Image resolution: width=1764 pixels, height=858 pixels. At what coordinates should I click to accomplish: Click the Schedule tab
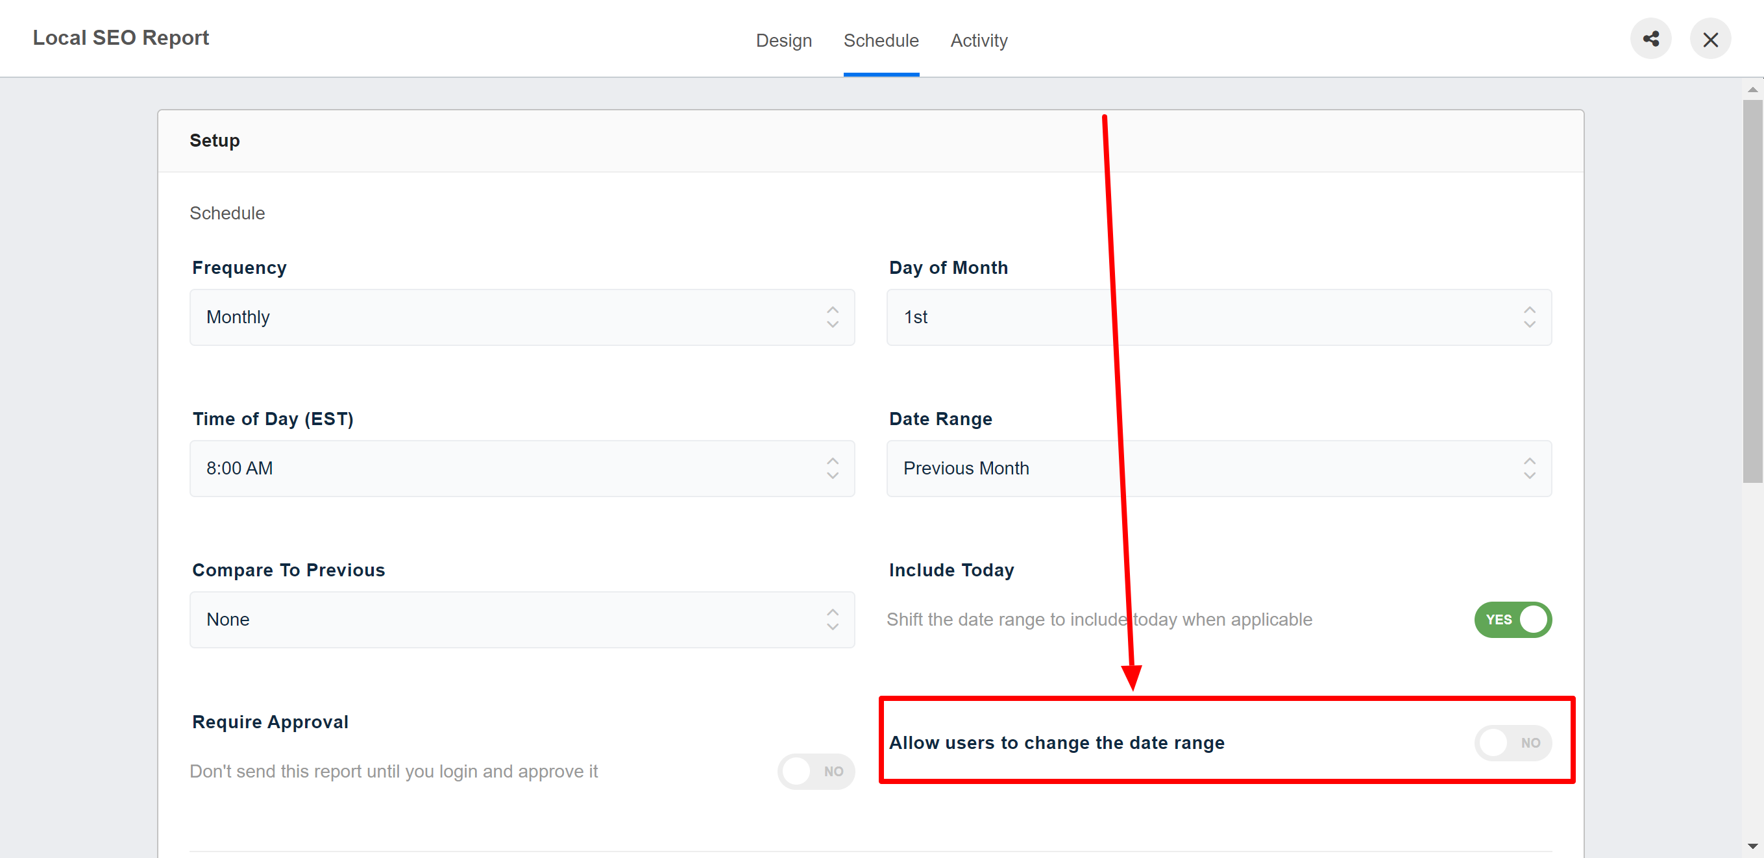click(x=881, y=40)
